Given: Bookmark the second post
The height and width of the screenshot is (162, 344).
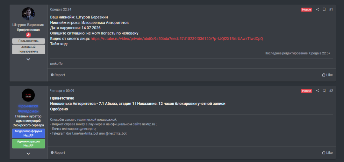Looking at the screenshot, I should click(x=324, y=90).
